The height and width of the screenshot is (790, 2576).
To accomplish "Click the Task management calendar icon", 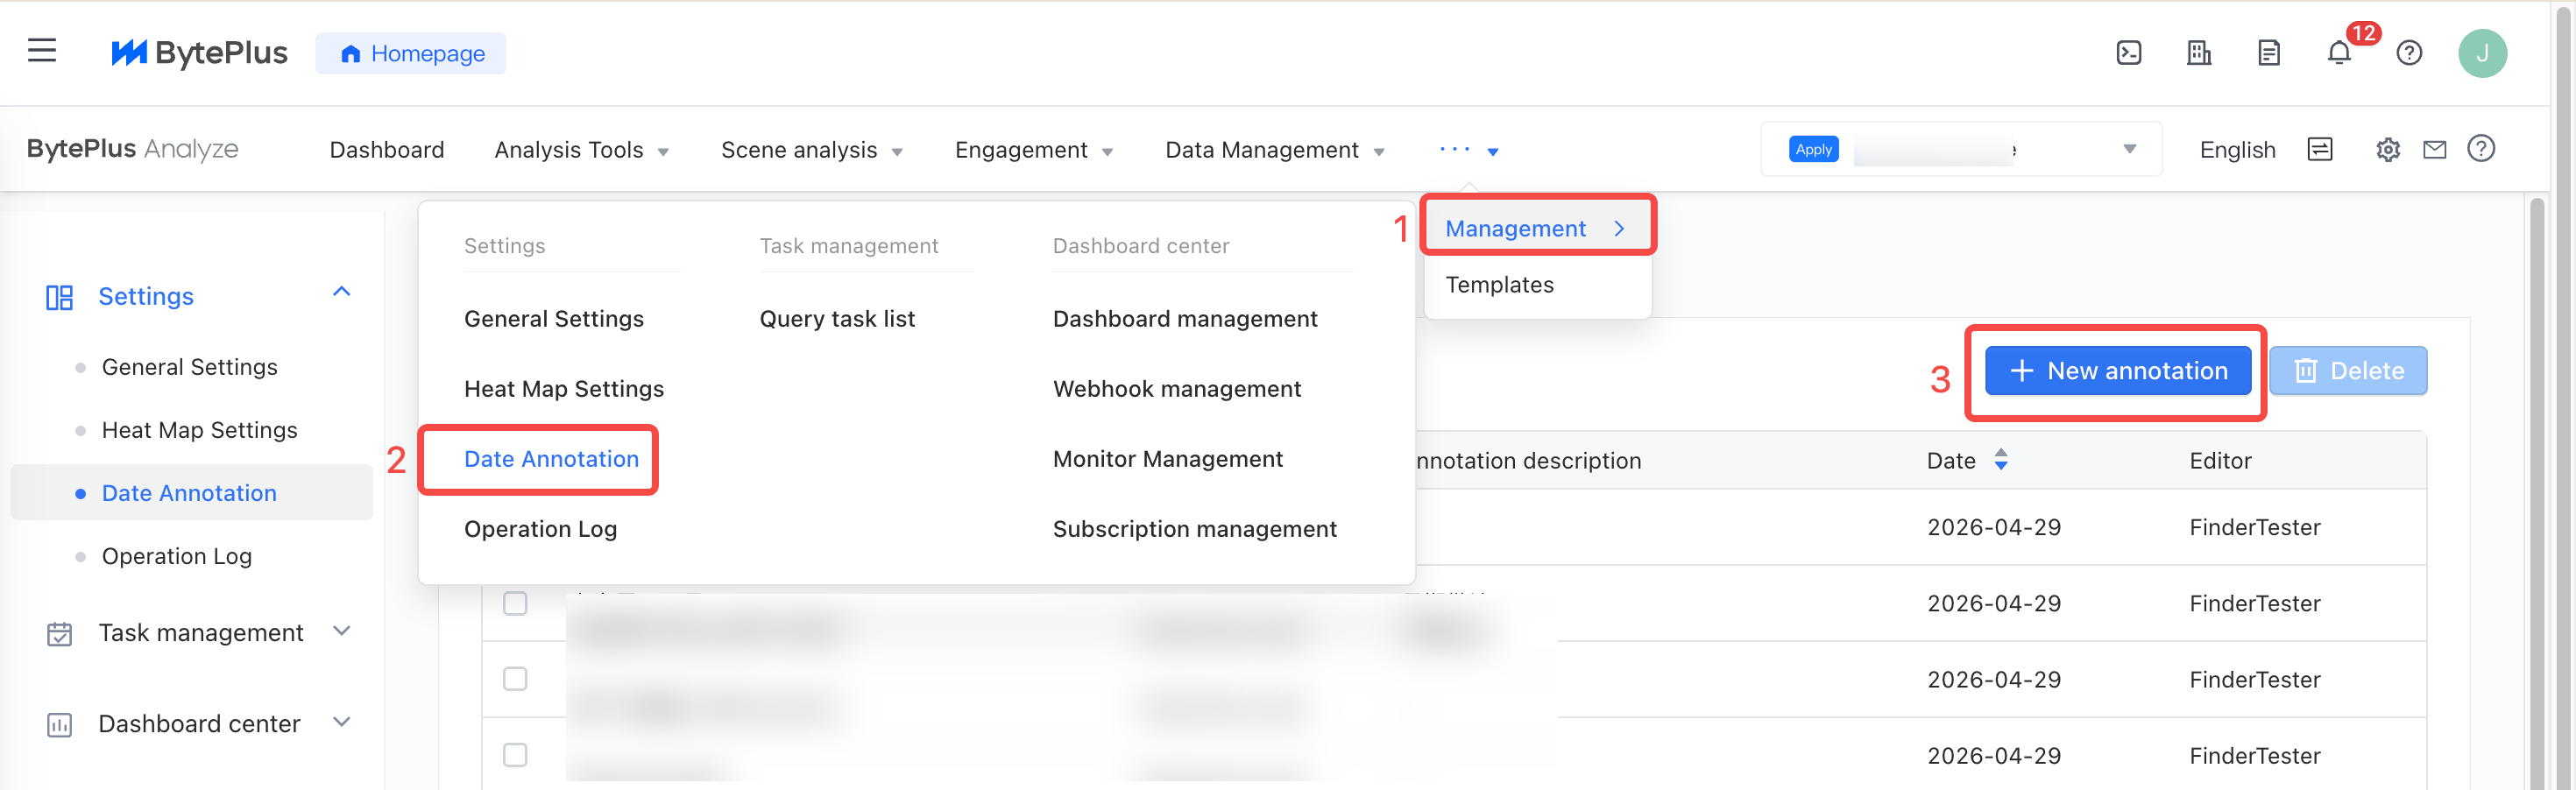I will pos(59,634).
